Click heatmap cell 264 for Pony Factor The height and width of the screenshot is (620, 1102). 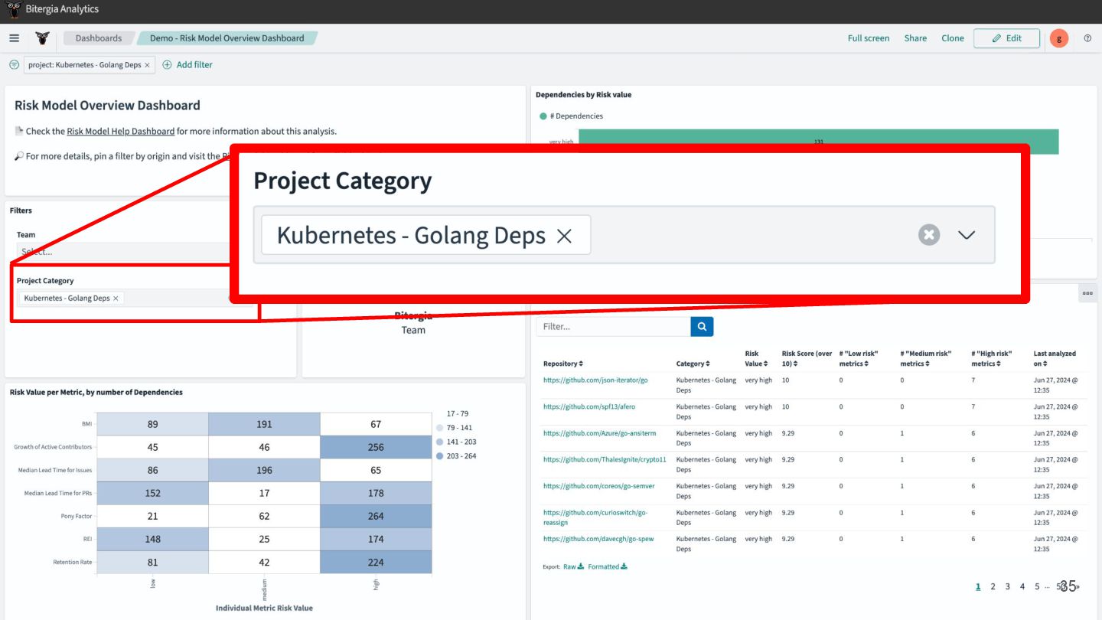(376, 516)
